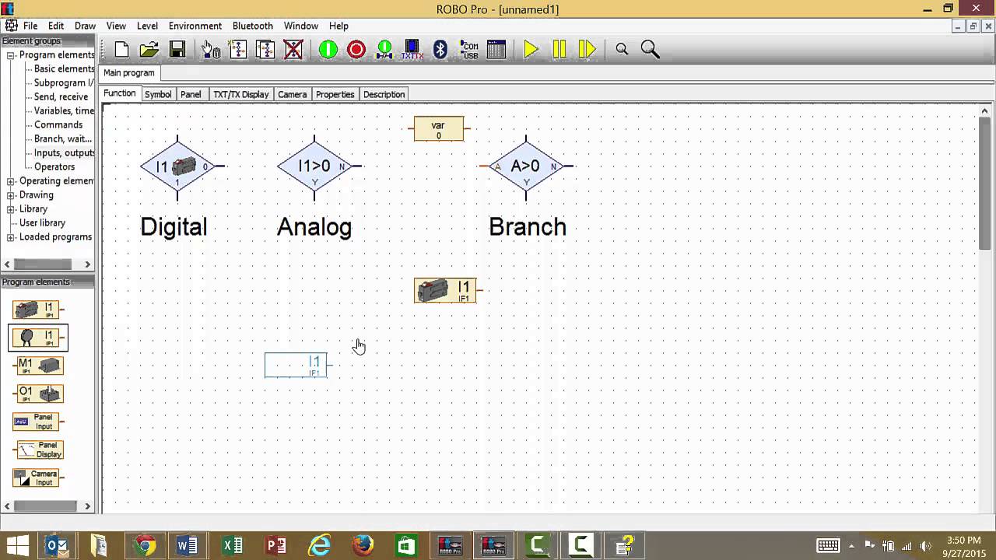Screen dimensions: 996x560
Task: Open the interface test panel icon
Action: pyautogui.click(x=496, y=50)
